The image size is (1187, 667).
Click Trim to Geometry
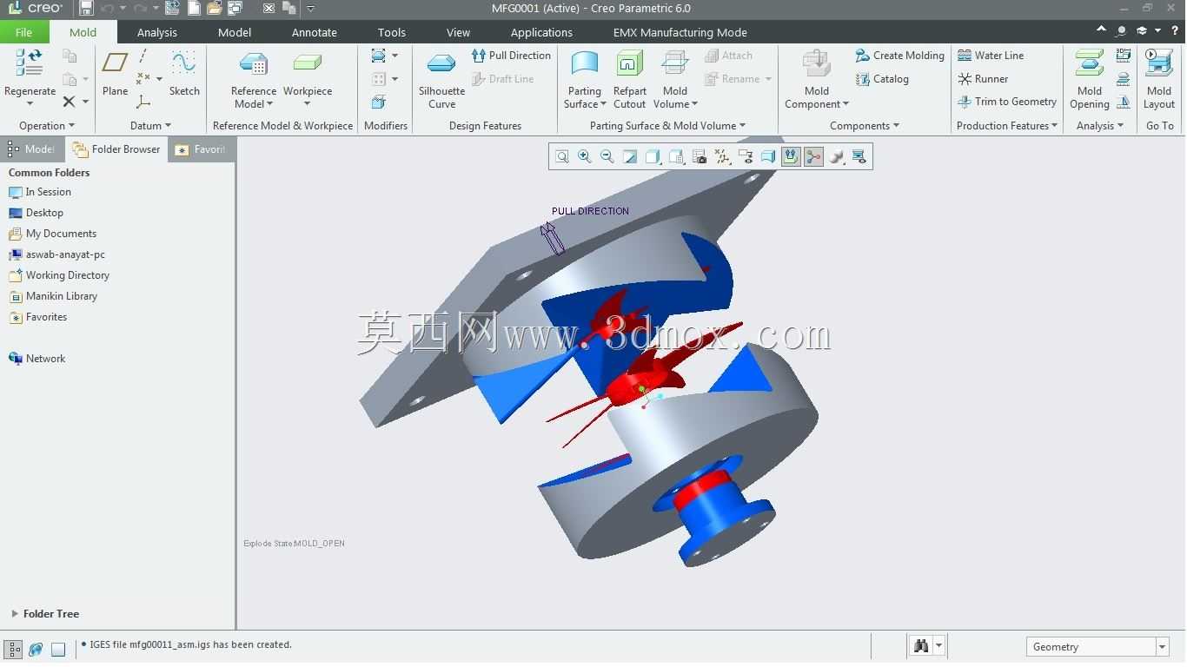tap(1007, 102)
